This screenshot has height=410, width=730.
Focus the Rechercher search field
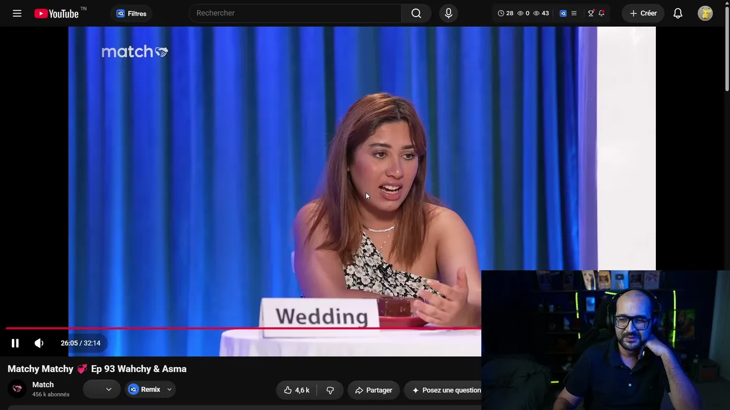(295, 13)
